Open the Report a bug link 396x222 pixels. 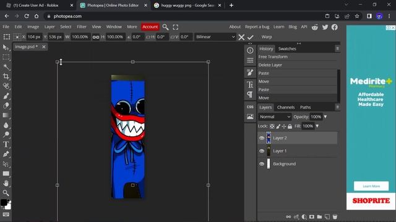click(257, 27)
